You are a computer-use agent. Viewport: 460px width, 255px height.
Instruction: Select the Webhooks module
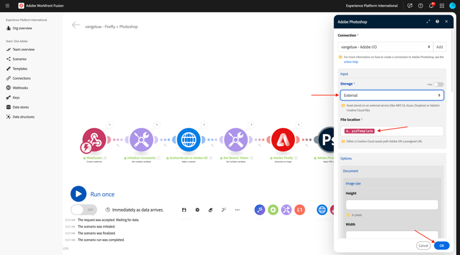pyautogui.click(x=94, y=140)
